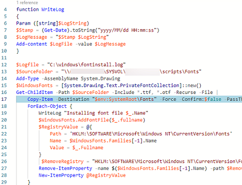
Task: Select the WriteLog function name on line 4
Action: point(53,10)
